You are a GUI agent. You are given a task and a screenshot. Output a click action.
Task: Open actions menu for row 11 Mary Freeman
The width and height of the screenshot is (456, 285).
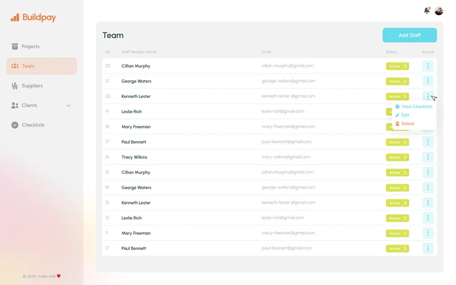428,233
